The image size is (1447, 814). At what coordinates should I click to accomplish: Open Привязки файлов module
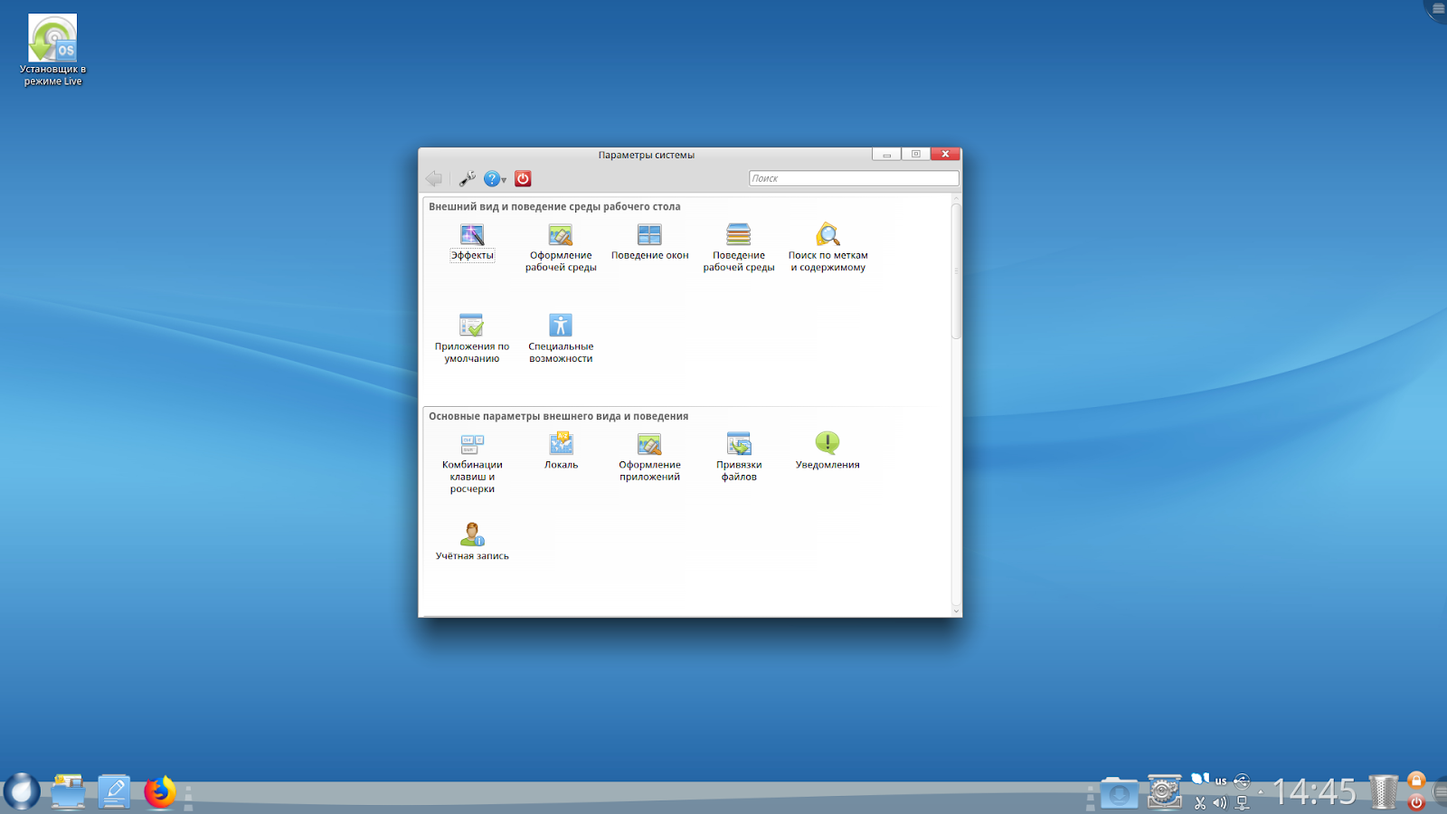739,458
